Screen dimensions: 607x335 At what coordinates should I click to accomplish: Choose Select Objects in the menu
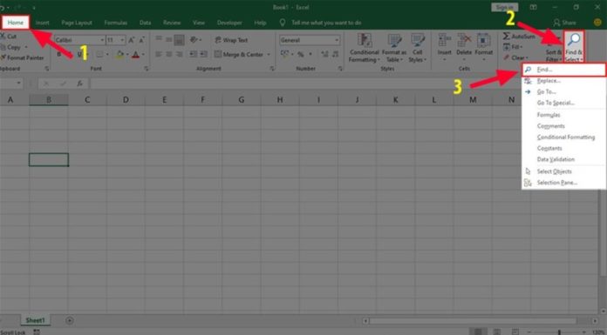[x=563, y=171]
